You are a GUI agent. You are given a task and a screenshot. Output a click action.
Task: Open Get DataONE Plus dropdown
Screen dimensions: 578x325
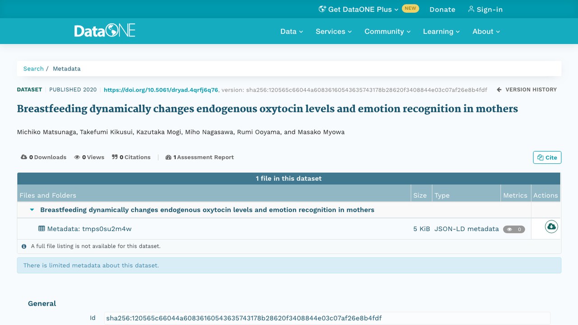coord(359,9)
